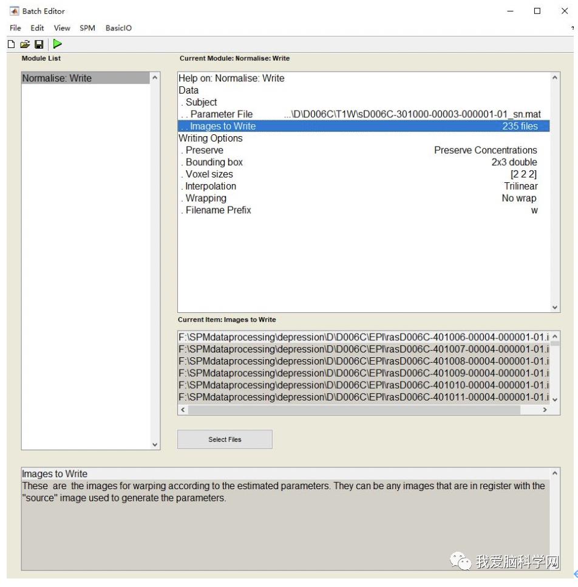Select Normalise: Write in Module List
This screenshot has height=587, width=578.
click(86, 78)
